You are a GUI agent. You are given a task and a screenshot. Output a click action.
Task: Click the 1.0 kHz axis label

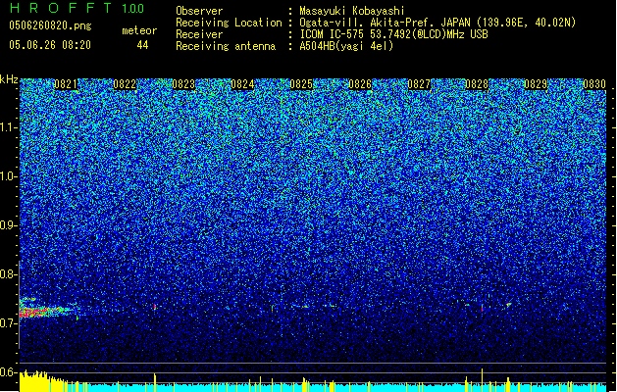(9, 176)
